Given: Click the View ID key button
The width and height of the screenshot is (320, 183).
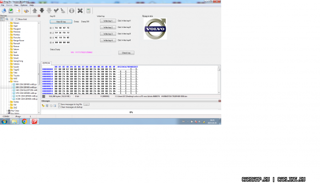Looking at the screenshot, I should pos(61,22).
